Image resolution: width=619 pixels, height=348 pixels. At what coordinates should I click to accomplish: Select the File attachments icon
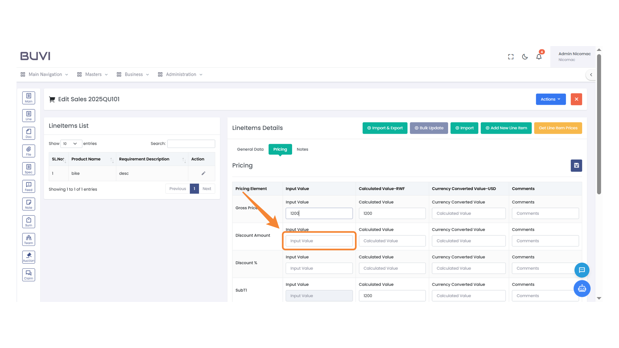[28, 151]
